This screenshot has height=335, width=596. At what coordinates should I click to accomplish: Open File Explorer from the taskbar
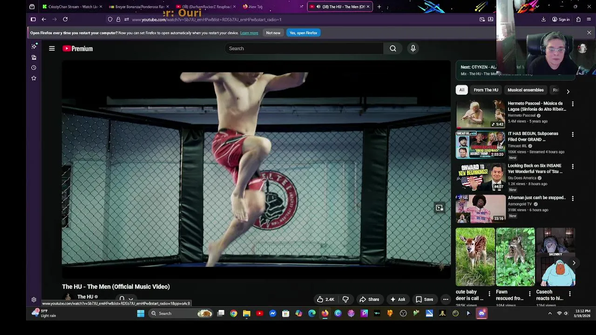(x=246, y=314)
